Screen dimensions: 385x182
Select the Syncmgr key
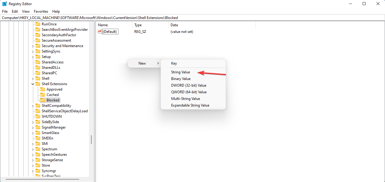(x=49, y=171)
